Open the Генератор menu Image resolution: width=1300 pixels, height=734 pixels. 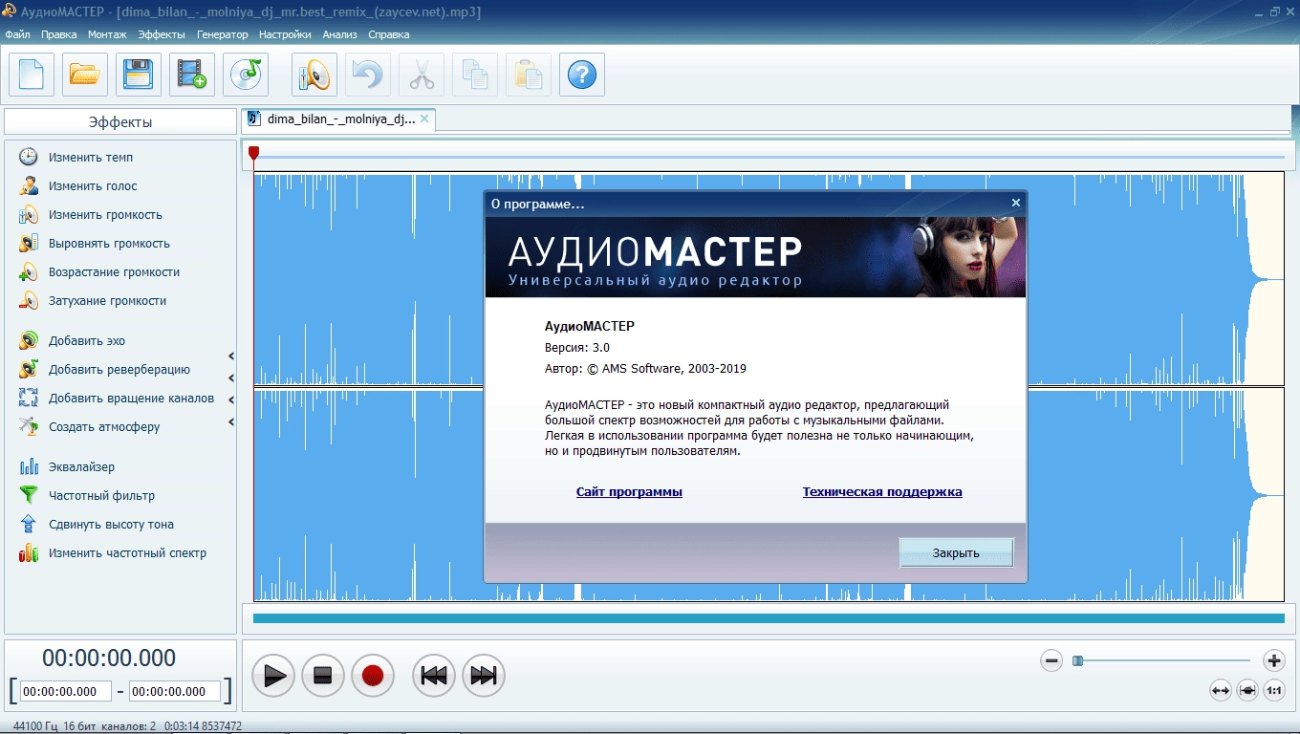tap(223, 34)
